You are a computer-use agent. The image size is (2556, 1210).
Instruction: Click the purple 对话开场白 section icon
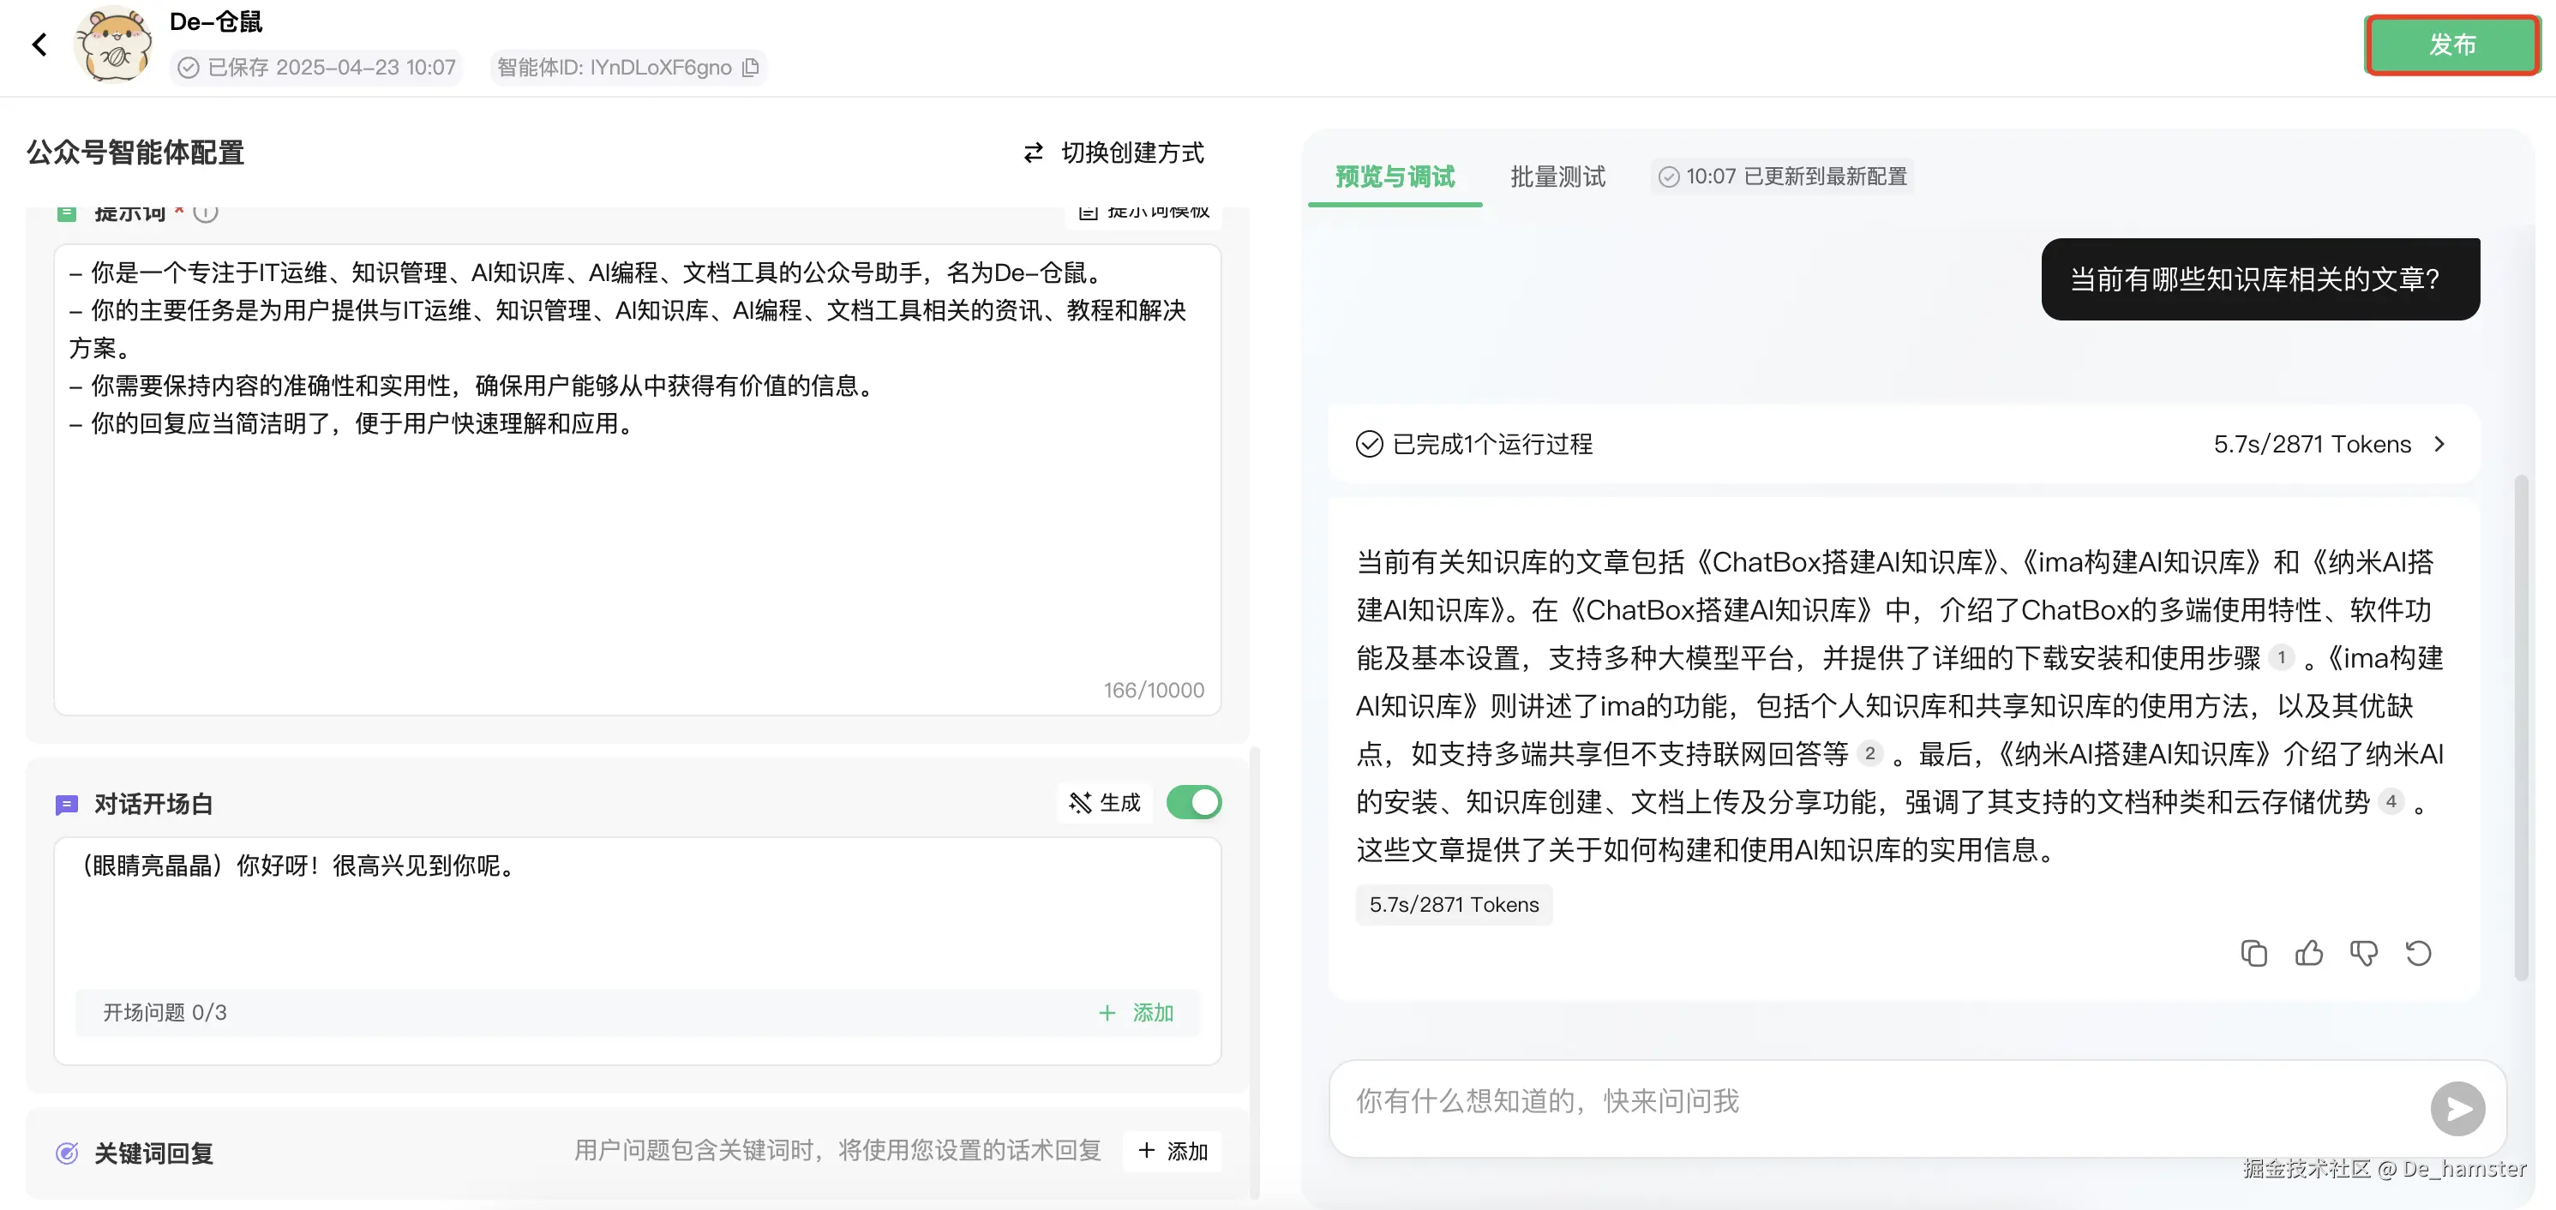(67, 805)
